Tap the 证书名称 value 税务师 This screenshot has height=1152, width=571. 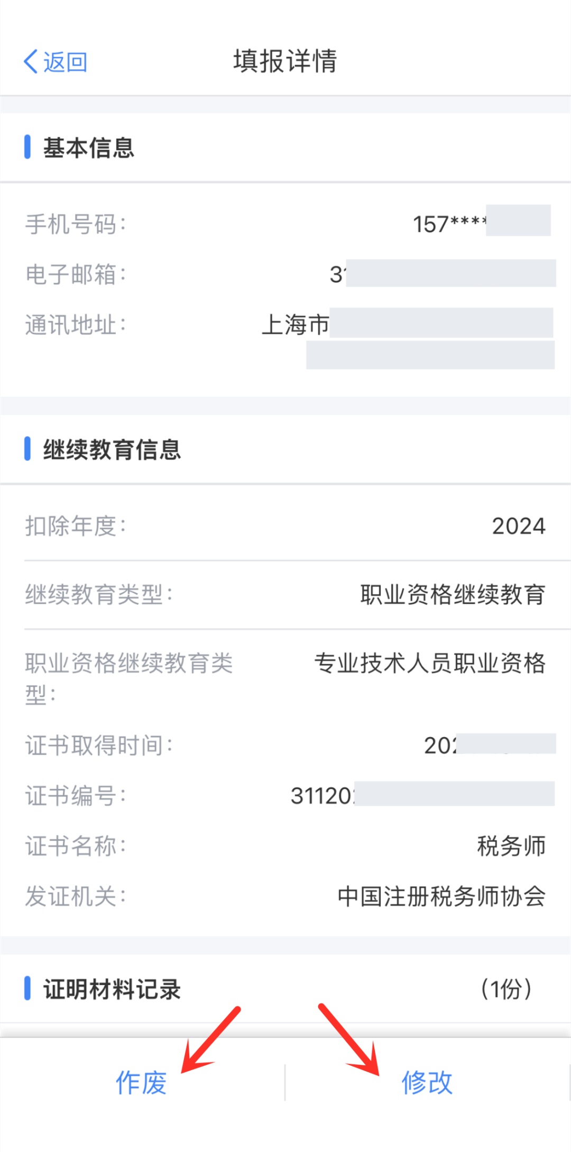(511, 846)
